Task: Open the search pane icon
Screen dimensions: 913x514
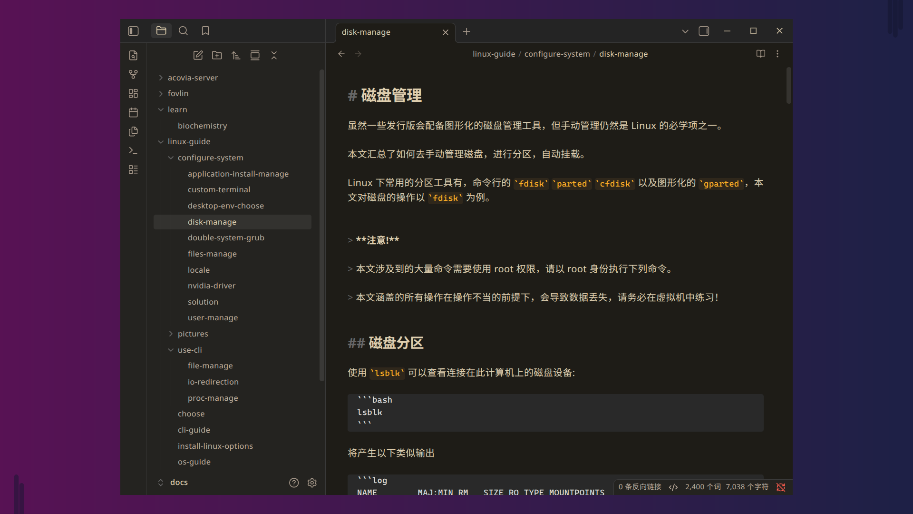Action: pos(183,31)
